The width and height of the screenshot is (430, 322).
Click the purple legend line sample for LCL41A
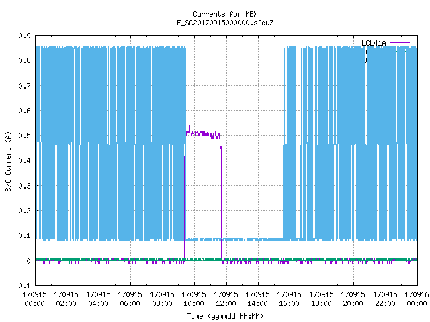click(x=400, y=43)
